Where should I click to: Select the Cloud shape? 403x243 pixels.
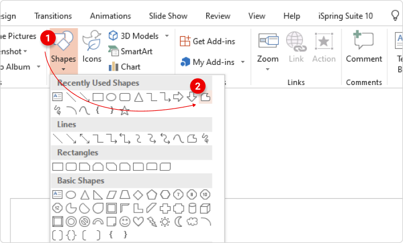192,222
